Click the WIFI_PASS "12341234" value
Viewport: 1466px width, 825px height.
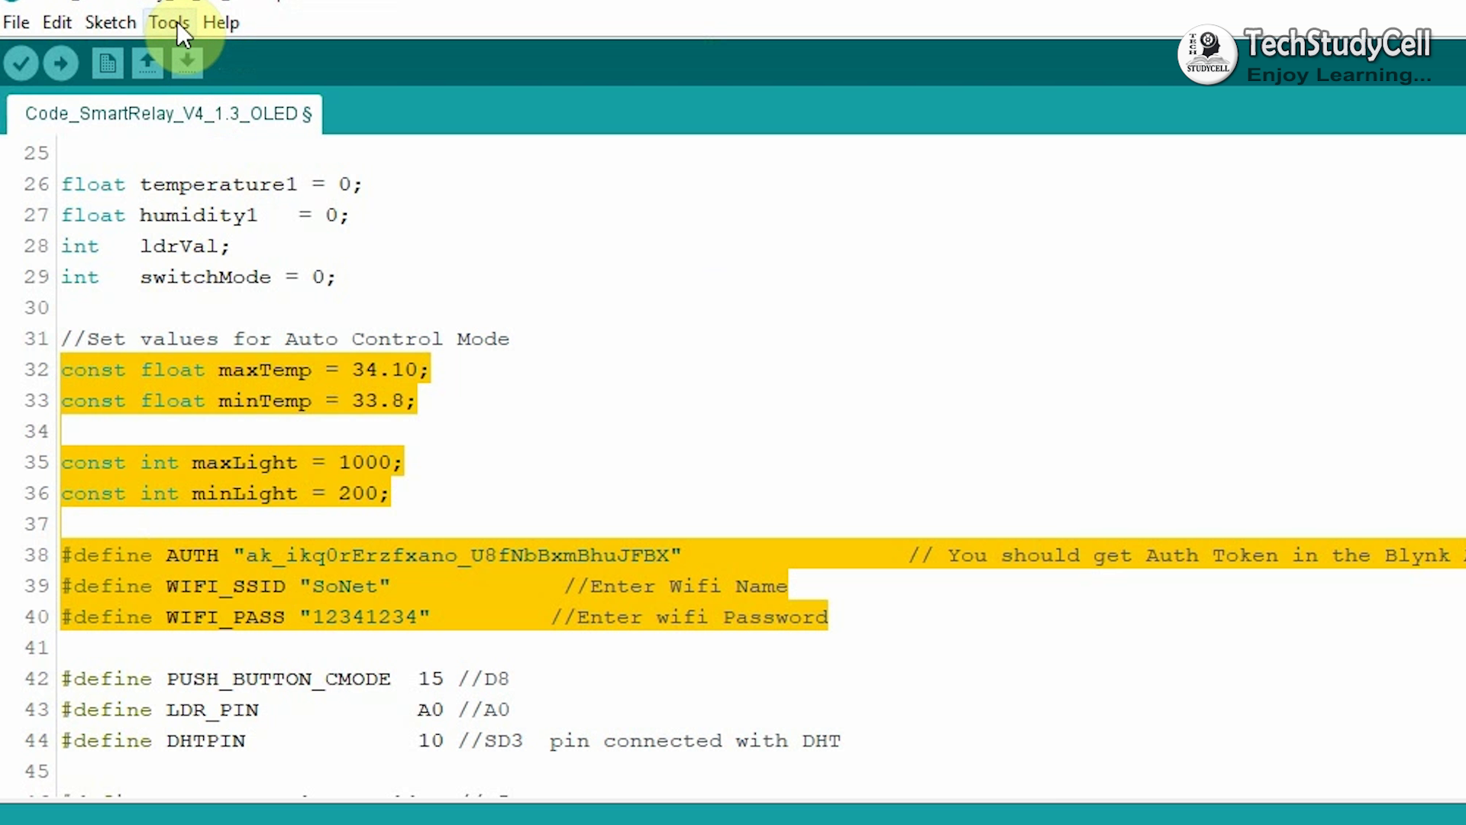(x=364, y=617)
